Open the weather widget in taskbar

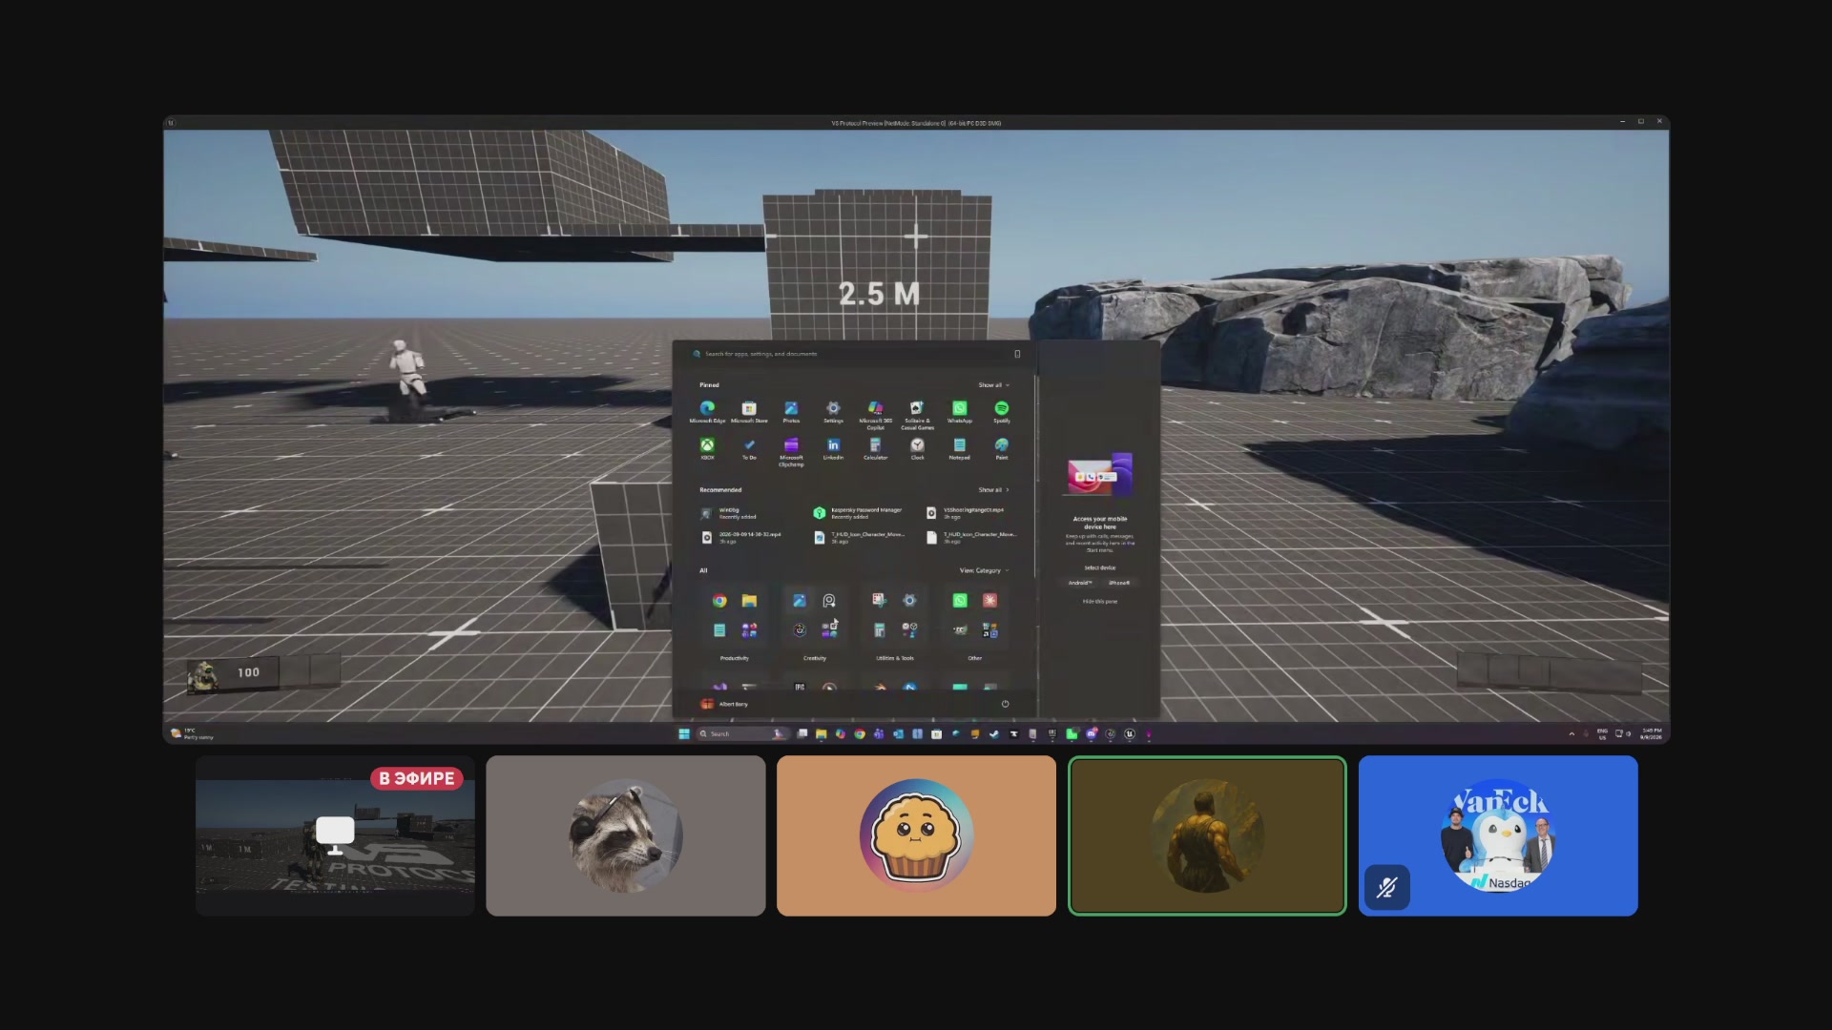tap(192, 734)
